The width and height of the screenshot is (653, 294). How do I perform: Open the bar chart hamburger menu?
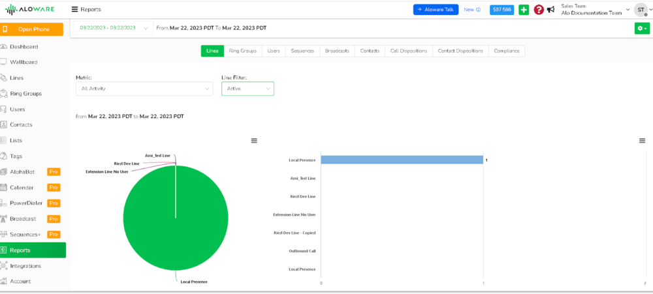pyautogui.click(x=642, y=141)
